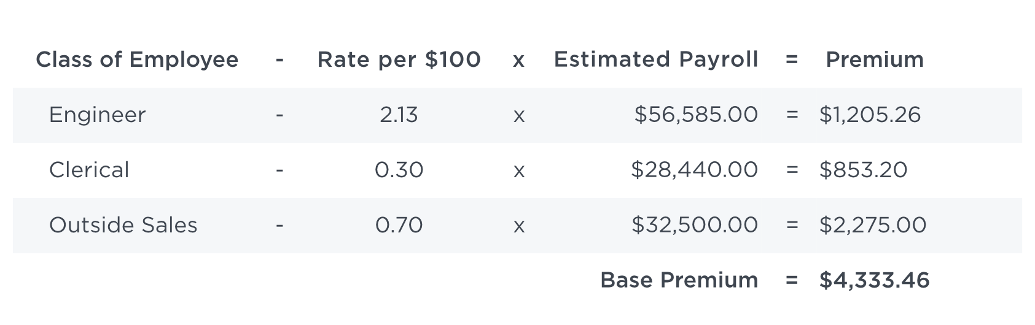Click the $853.20 premium value
This screenshot has width=1035, height=325.
(863, 170)
